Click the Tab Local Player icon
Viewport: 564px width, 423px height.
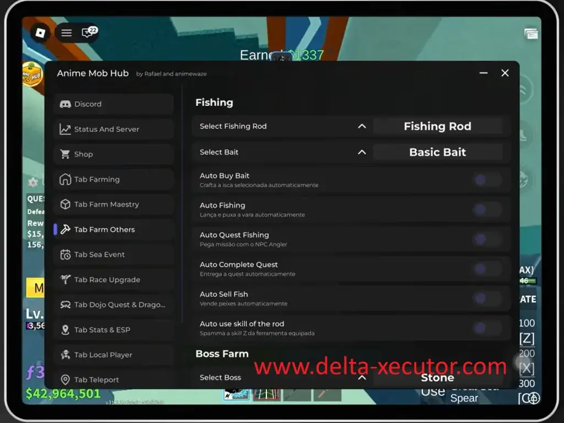click(x=65, y=355)
